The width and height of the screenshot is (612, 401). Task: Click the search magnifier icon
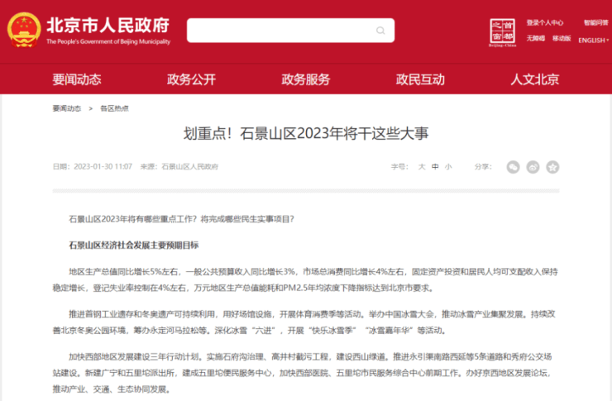pos(380,31)
